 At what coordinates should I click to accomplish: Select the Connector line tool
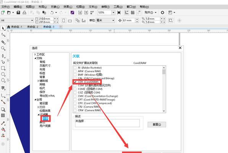[3, 102]
